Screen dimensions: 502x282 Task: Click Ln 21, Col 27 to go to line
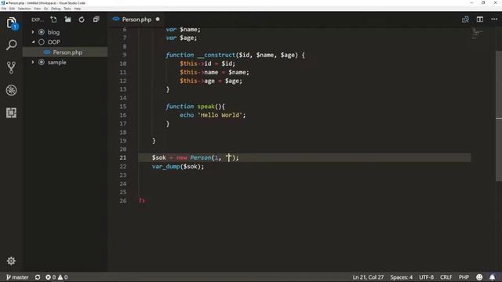click(368, 277)
